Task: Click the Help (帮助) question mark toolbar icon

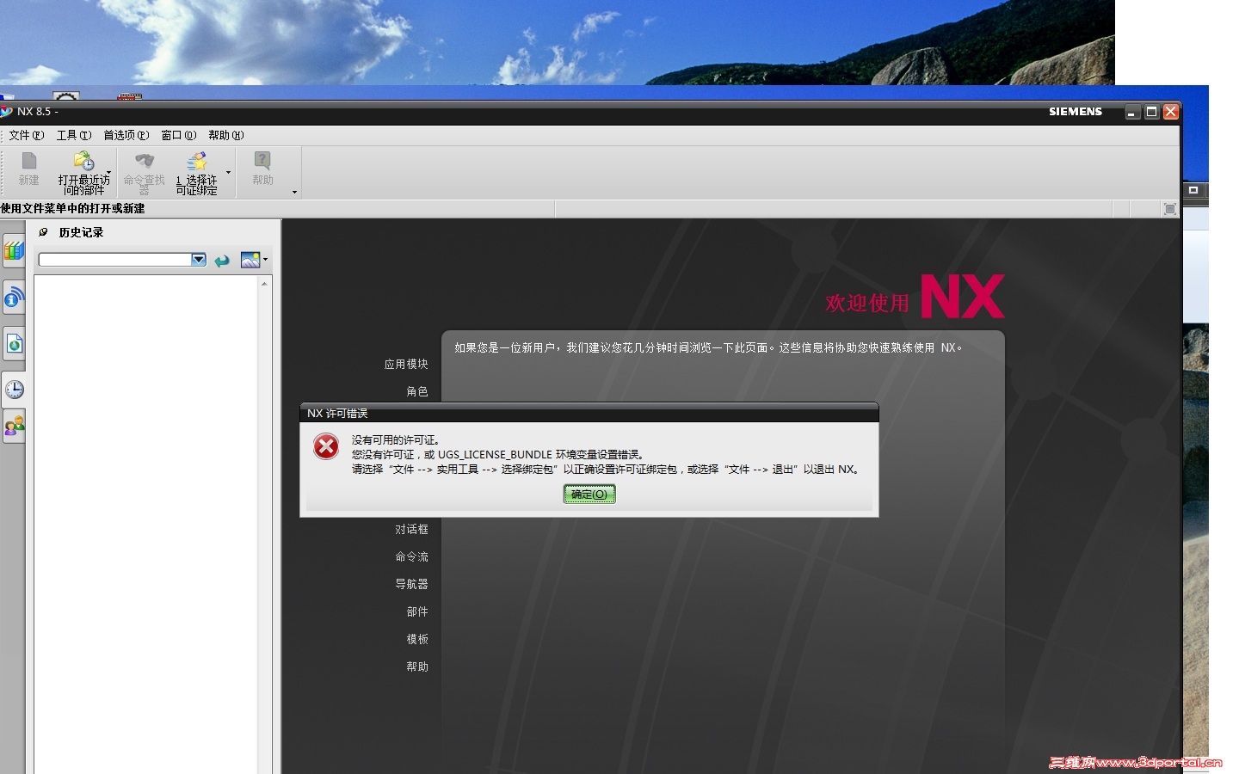Action: (262, 169)
